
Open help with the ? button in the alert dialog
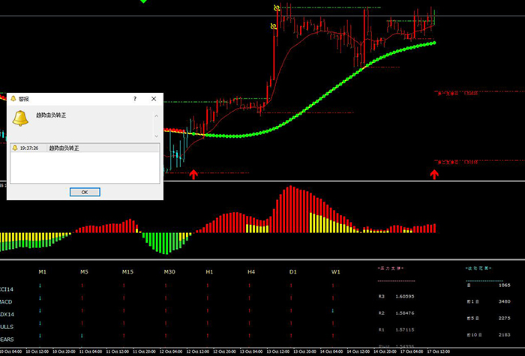pyautogui.click(x=135, y=99)
